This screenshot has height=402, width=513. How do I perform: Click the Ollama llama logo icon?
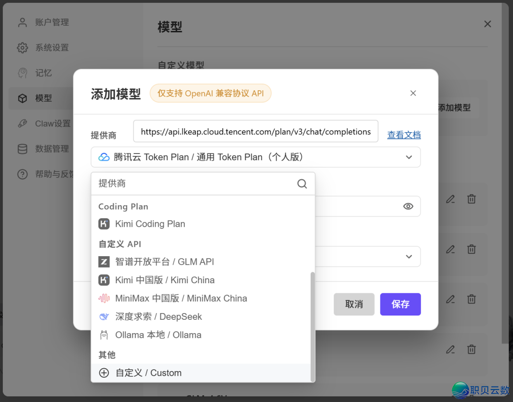[x=104, y=335]
